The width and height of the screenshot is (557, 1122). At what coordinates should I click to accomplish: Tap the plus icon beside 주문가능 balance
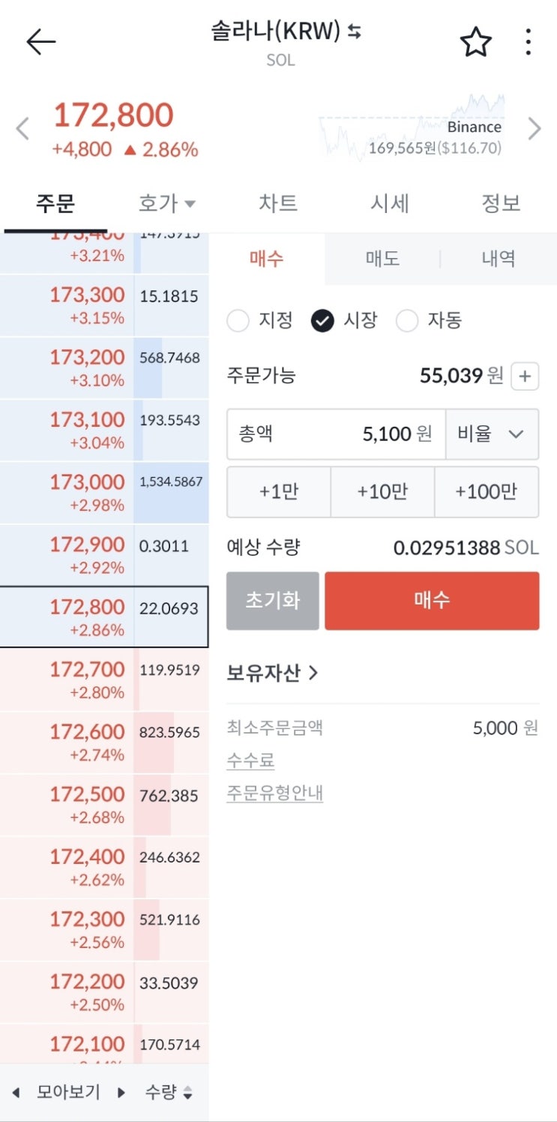(x=525, y=376)
